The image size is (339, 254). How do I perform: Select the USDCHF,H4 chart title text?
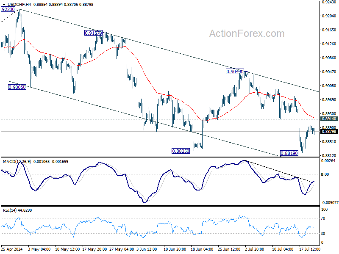(x=19, y=5)
